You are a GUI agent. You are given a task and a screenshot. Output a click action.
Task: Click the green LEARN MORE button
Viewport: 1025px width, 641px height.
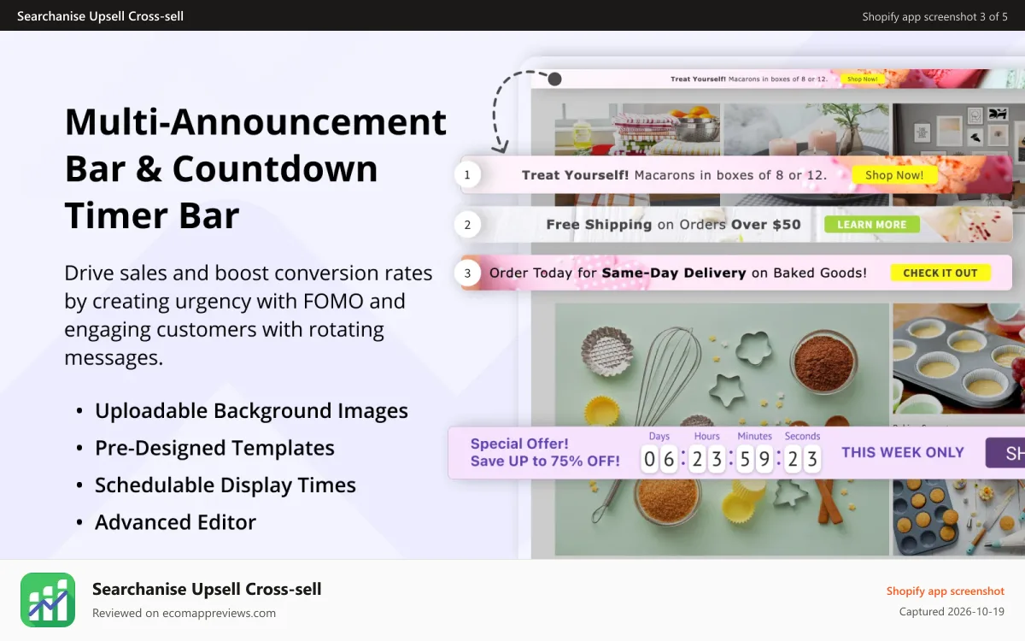pos(872,225)
